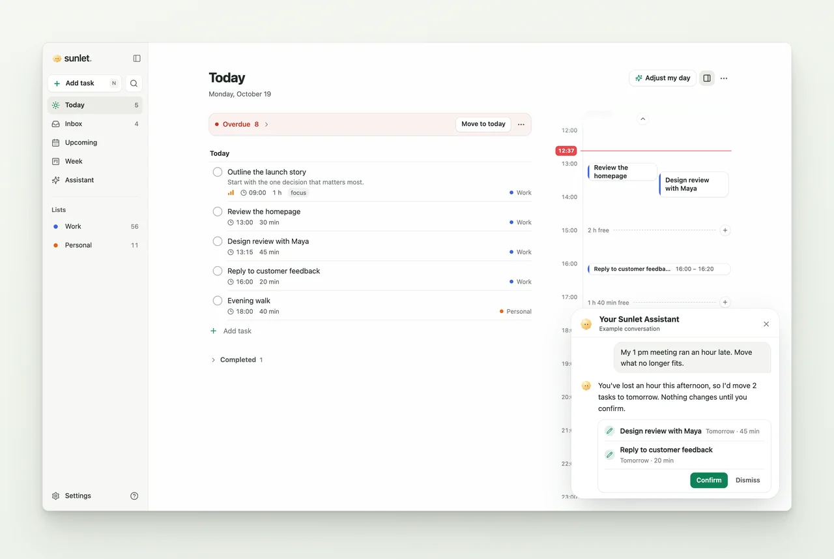The image size is (834, 559).
Task: Open search with the magnifier icon
Action: [x=134, y=83]
